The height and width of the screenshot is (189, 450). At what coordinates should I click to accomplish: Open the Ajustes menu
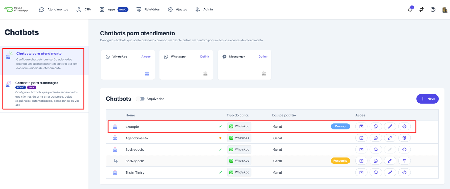point(181,9)
